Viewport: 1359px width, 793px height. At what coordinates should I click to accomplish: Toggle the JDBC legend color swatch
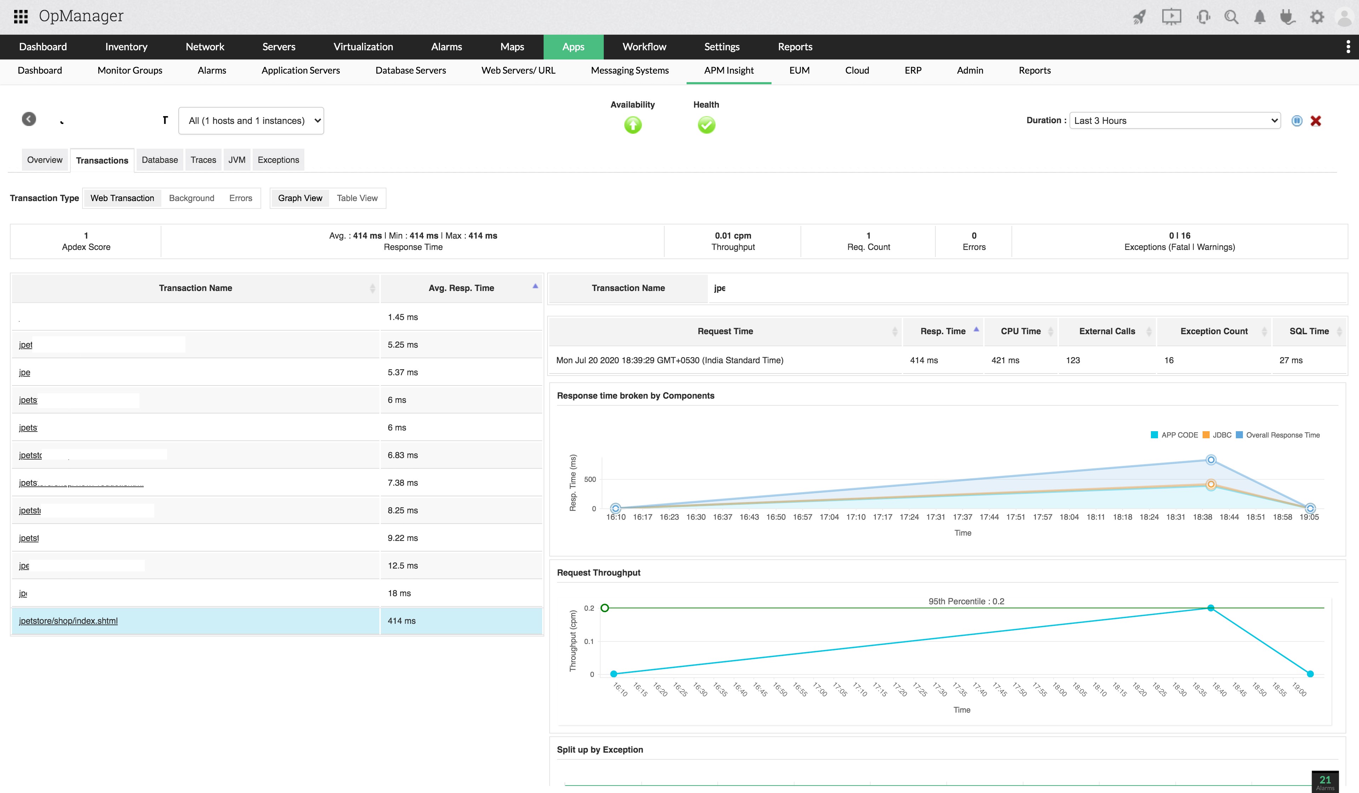1206,435
